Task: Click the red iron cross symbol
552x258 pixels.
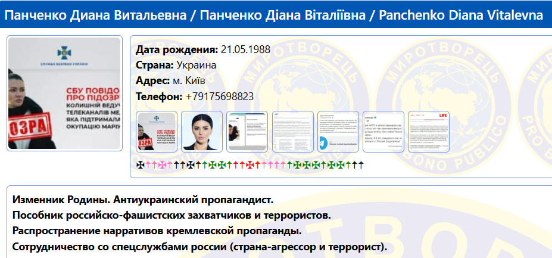Action: tap(250, 164)
